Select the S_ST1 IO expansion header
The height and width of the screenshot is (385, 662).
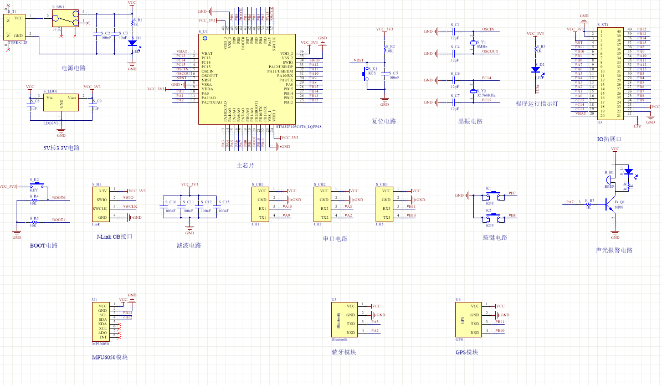[610, 74]
